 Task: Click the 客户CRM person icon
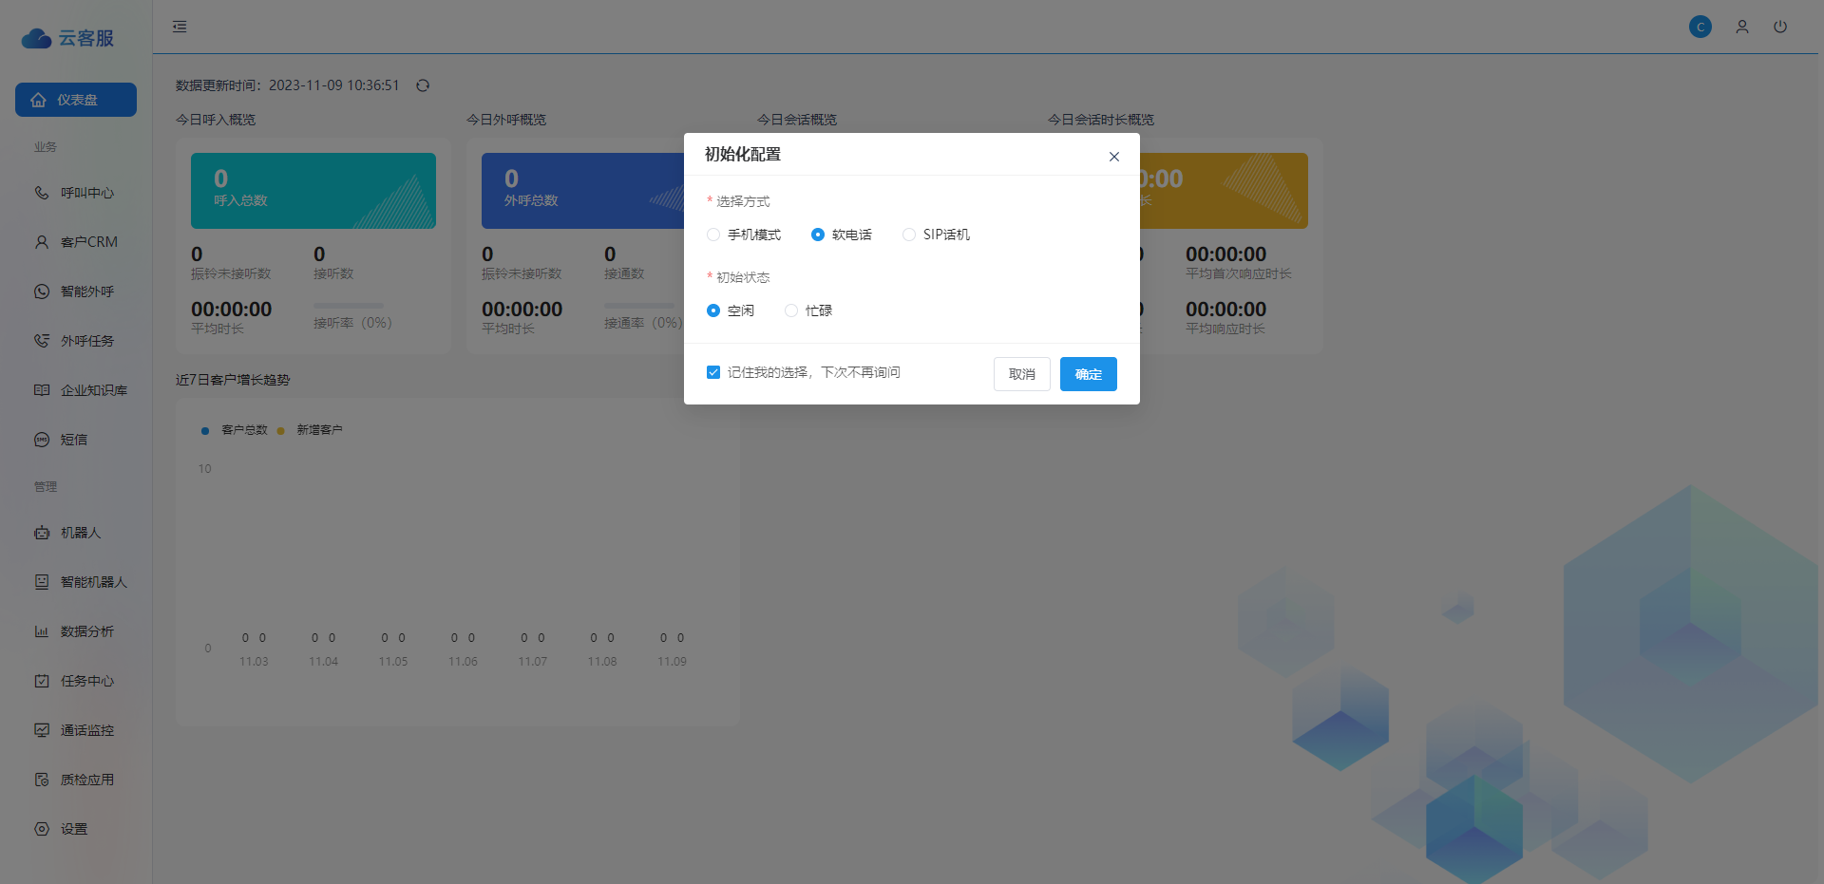point(42,242)
